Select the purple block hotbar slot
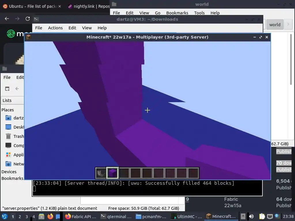 [x=113, y=173]
